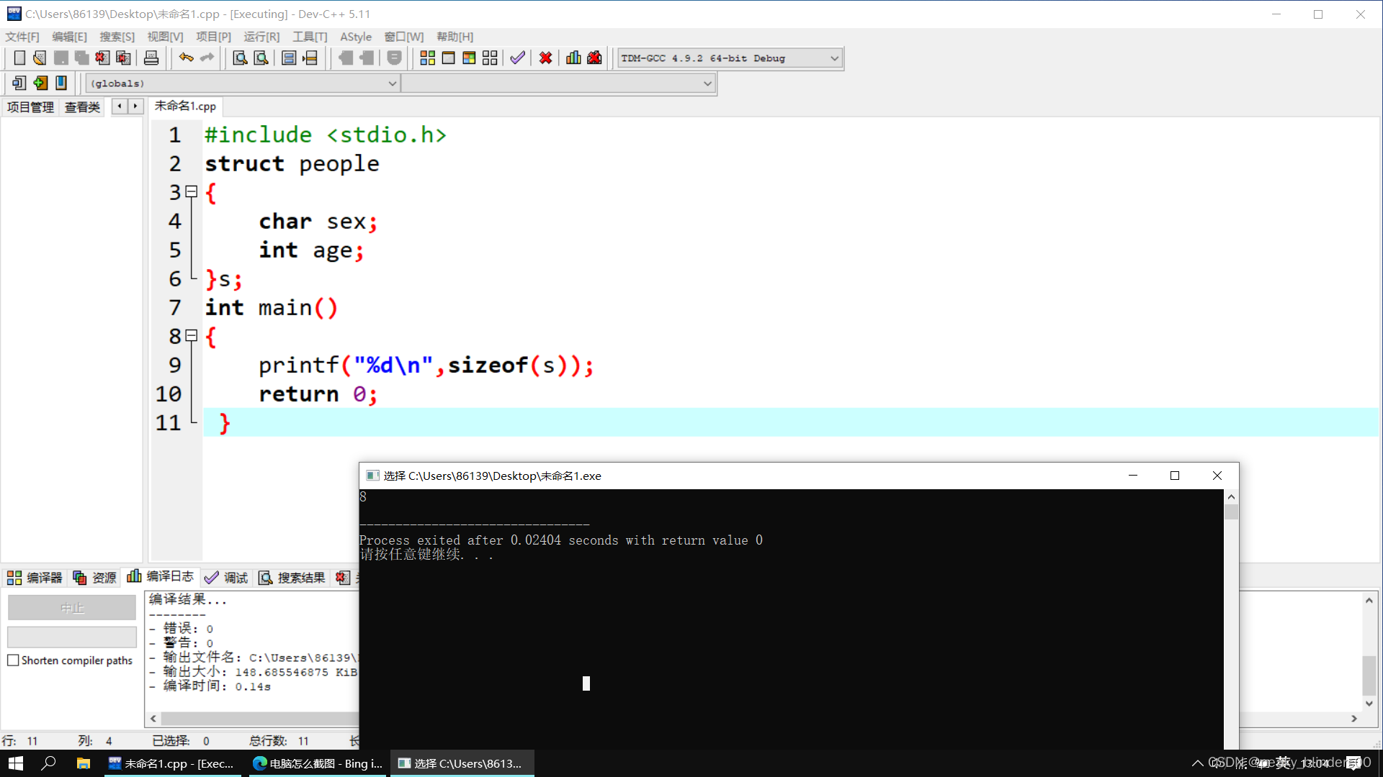The width and height of the screenshot is (1383, 777).
Task: Click the Edge browser taskbar item
Action: pos(318,763)
